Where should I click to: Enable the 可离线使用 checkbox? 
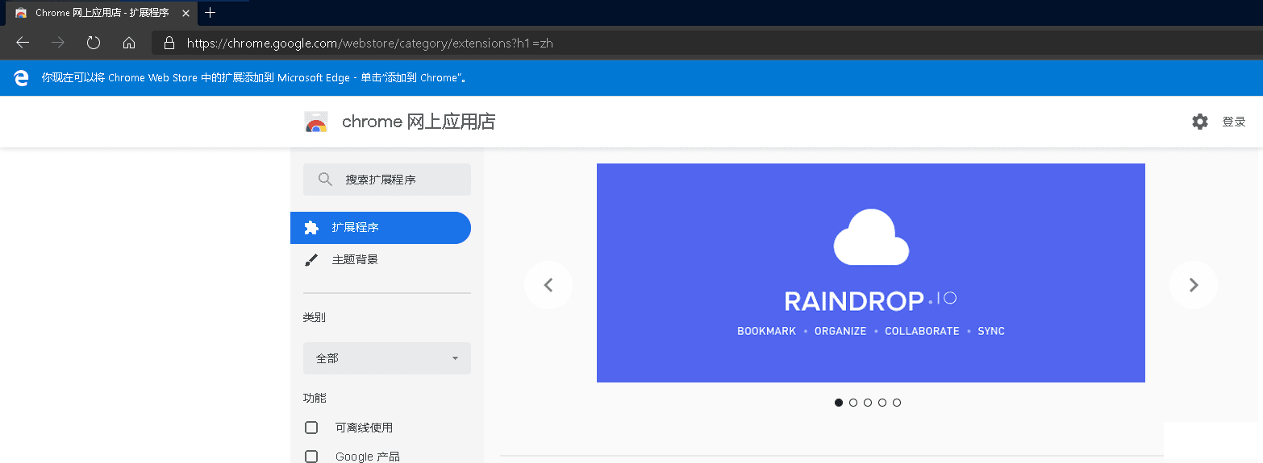(x=311, y=428)
